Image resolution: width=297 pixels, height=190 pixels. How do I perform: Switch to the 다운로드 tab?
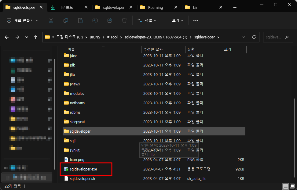pos(66,7)
